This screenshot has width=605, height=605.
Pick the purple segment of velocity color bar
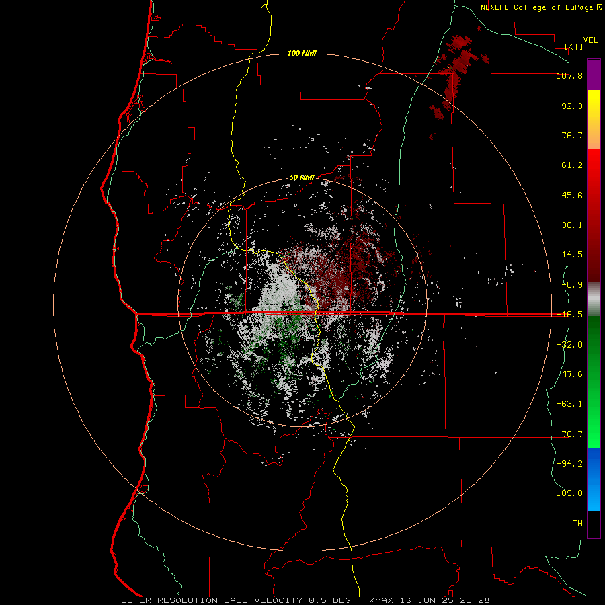[594, 75]
